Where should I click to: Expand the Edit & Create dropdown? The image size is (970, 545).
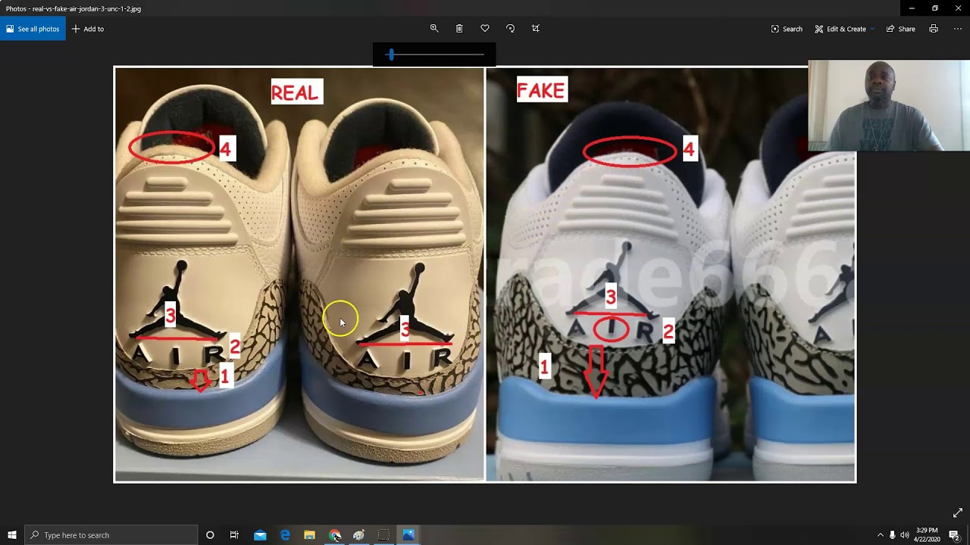coord(844,29)
